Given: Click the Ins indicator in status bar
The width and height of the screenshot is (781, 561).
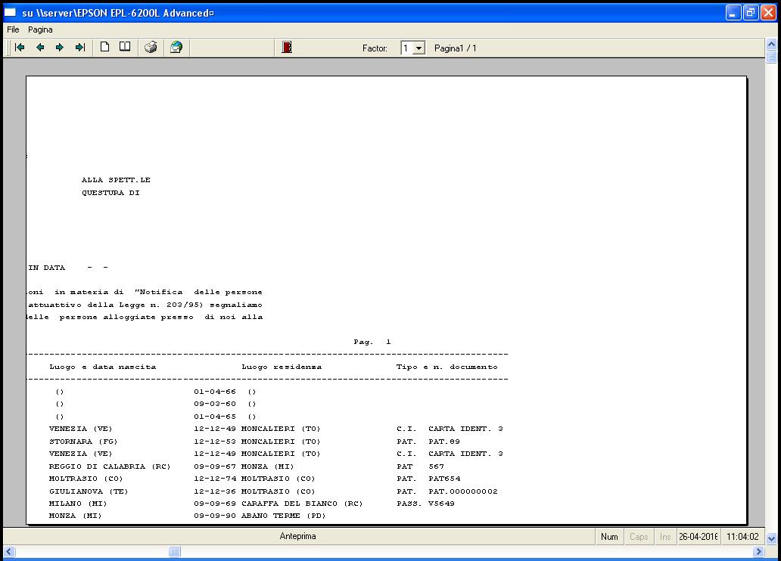Looking at the screenshot, I should click(665, 537).
